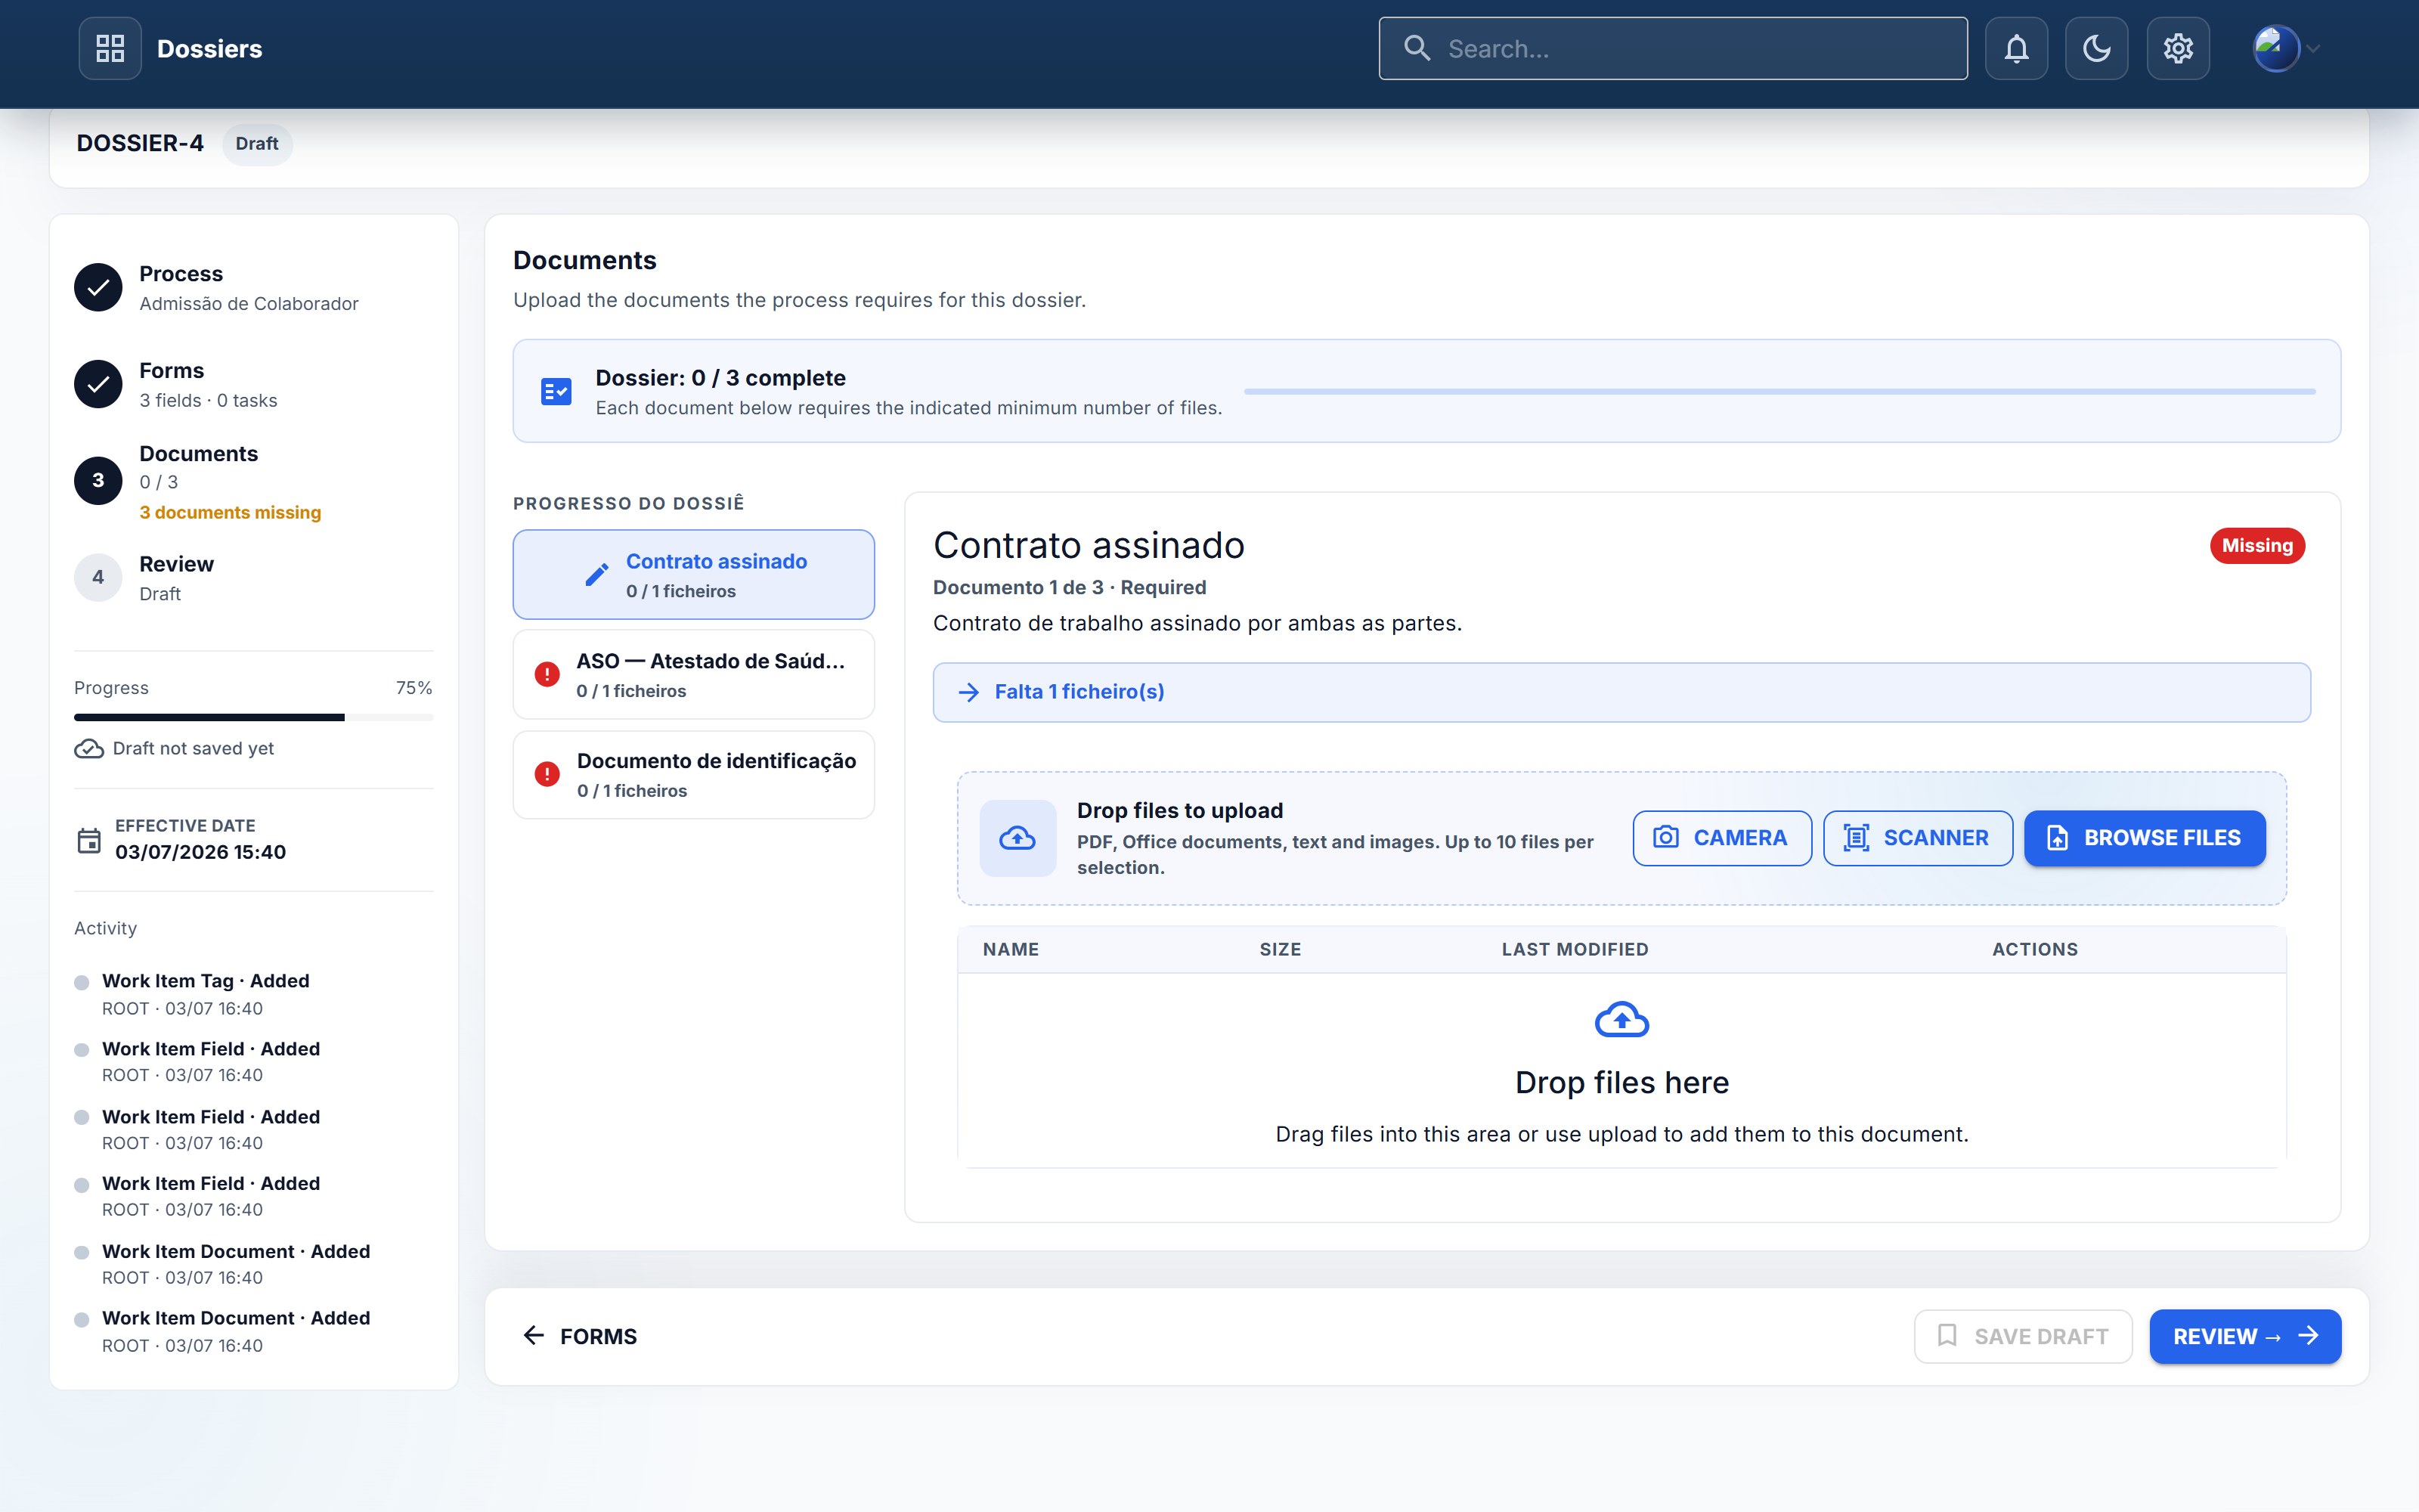Click the dossier checklist icon
Viewport: 2419px width, 1512px height.
tap(556, 391)
